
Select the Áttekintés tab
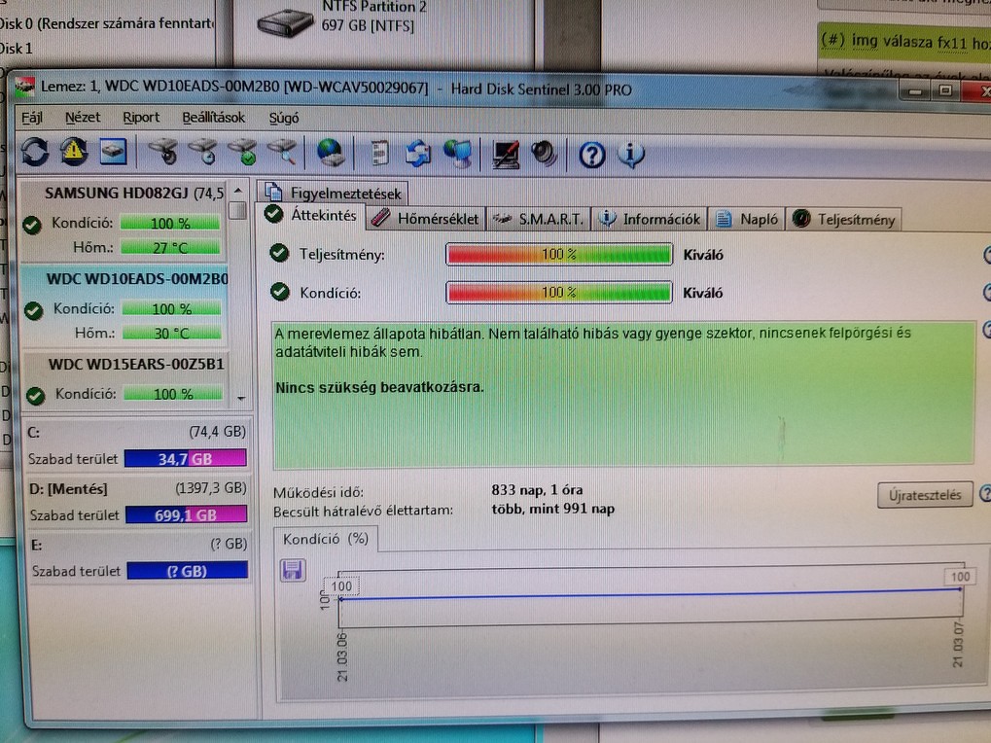click(x=311, y=216)
